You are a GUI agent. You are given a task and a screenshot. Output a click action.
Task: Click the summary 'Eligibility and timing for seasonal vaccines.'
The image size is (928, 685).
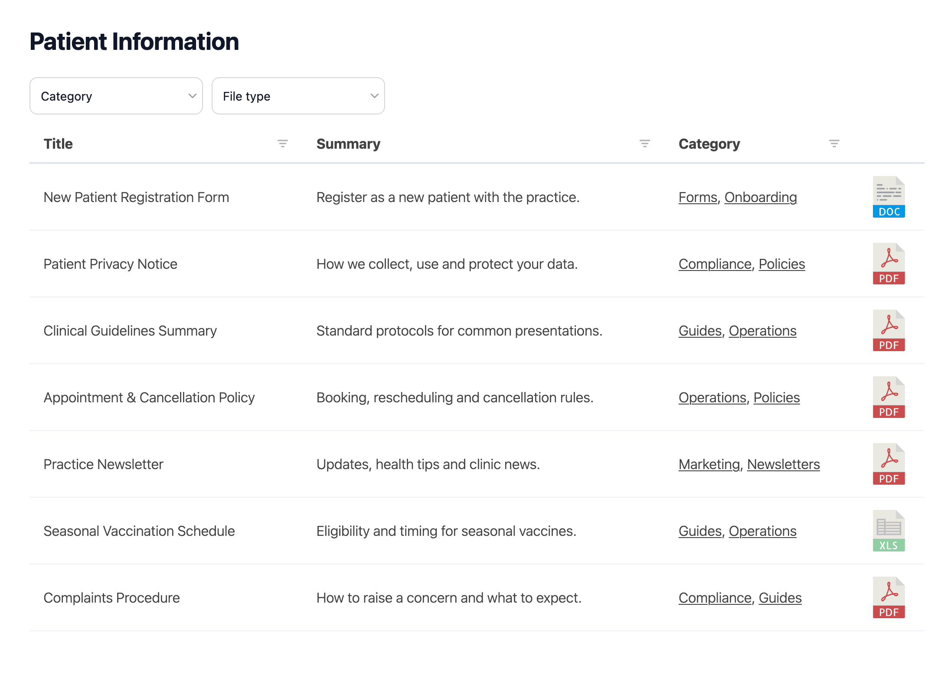click(x=447, y=531)
